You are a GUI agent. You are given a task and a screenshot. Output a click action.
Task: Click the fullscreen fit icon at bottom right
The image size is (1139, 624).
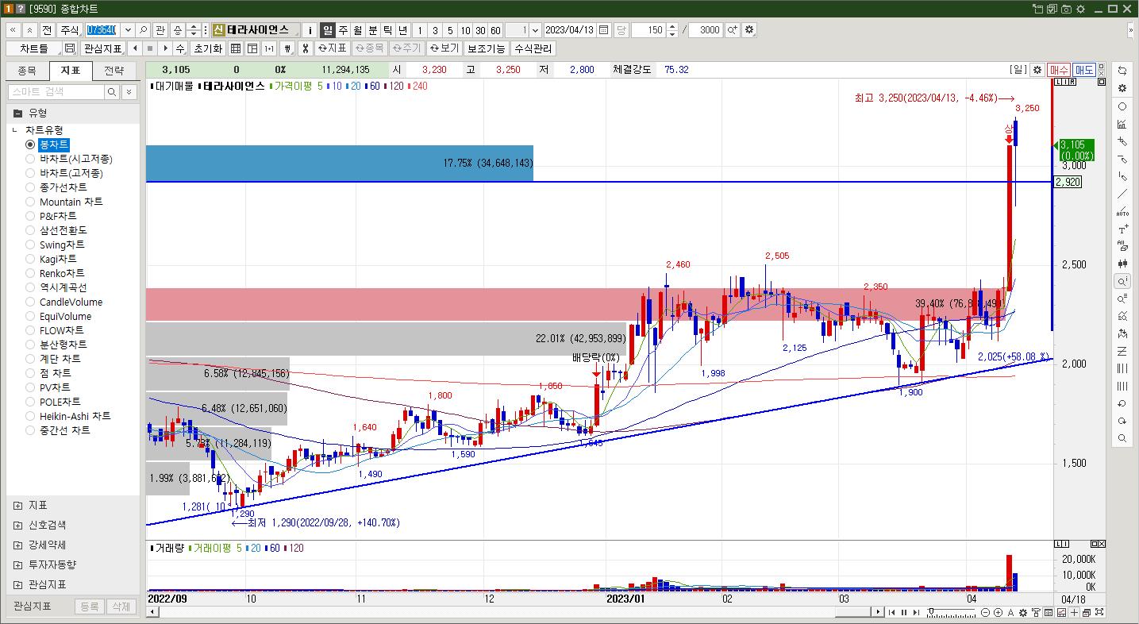click(x=1099, y=612)
